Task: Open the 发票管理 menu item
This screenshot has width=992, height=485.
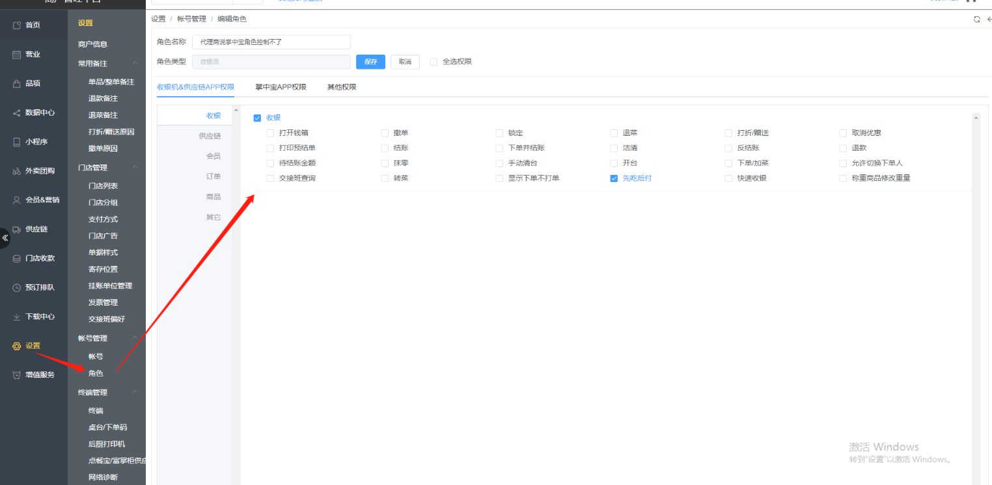Action: pyautogui.click(x=103, y=303)
